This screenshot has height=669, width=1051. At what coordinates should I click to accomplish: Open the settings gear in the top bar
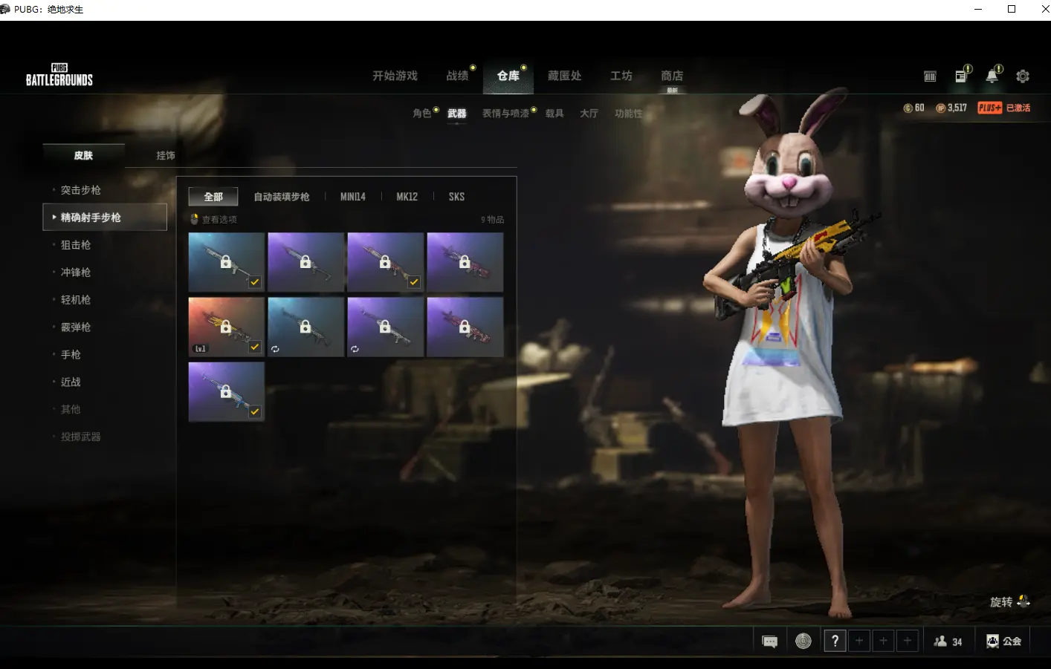click(1023, 76)
